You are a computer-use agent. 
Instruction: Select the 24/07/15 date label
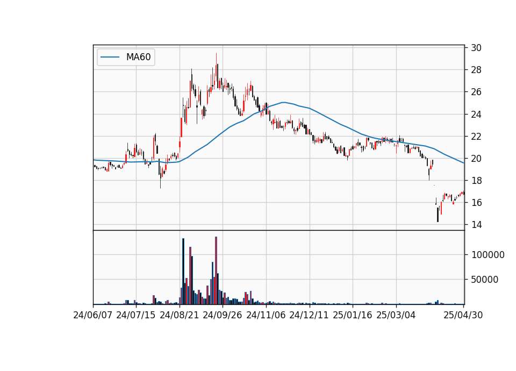click(136, 315)
